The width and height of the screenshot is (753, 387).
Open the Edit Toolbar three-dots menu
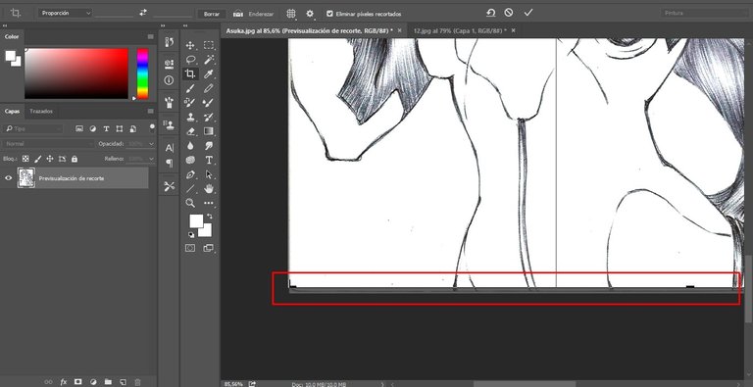209,203
